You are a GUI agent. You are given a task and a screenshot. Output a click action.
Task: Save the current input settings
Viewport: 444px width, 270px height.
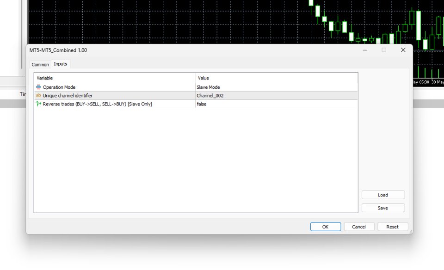coord(383,208)
